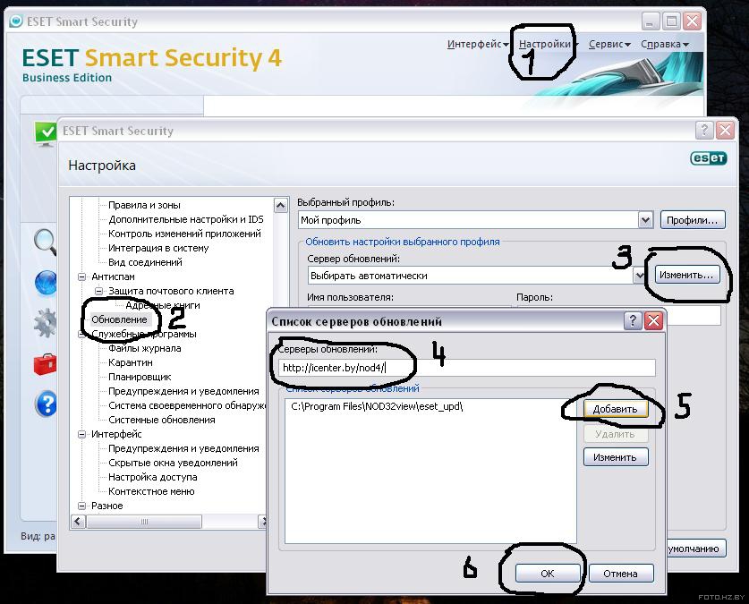The height and width of the screenshot is (604, 749).
Task: Click the Профили... button
Action: click(x=692, y=220)
